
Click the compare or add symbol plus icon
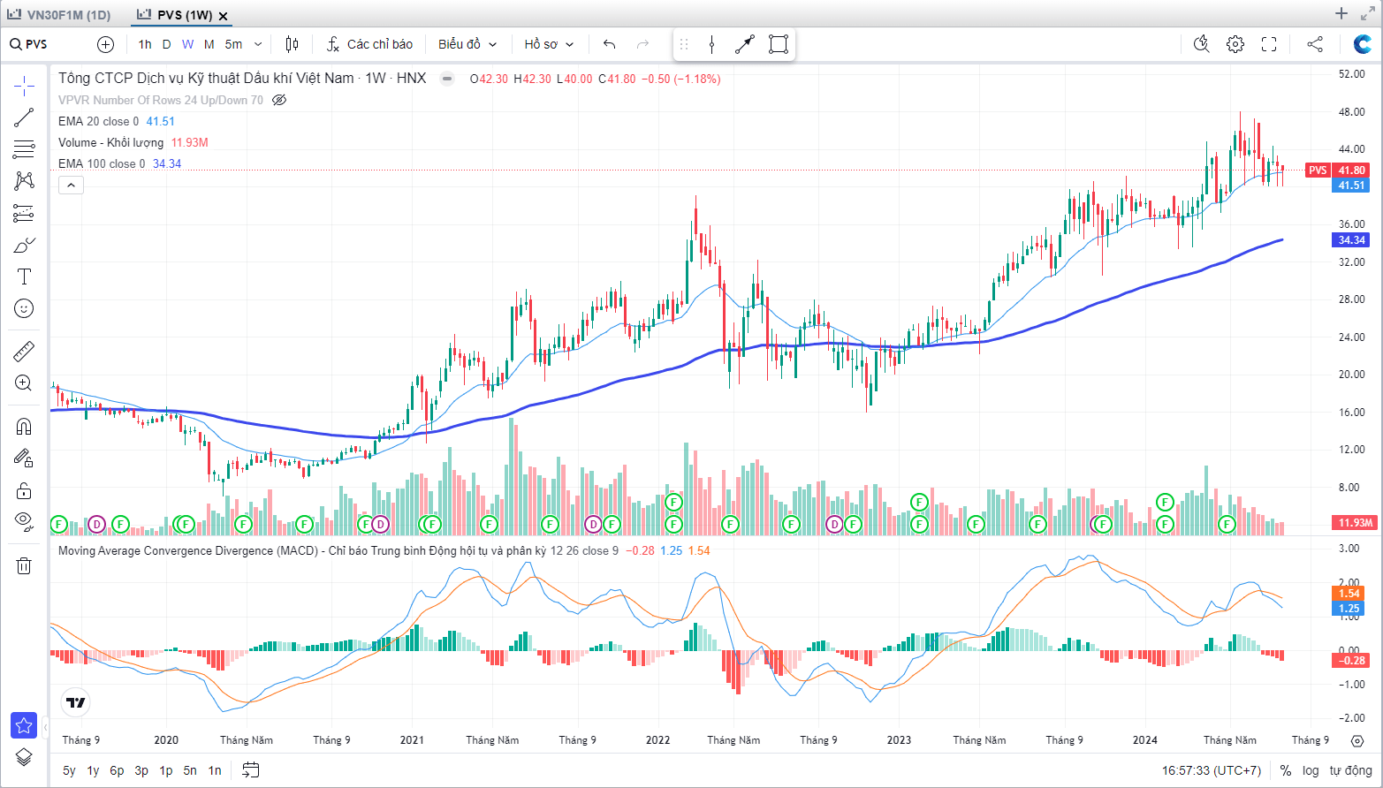pos(106,44)
